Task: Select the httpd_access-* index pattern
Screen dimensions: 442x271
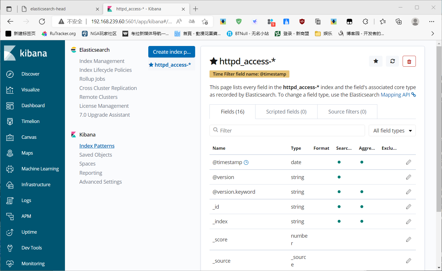Action: pos(172,65)
